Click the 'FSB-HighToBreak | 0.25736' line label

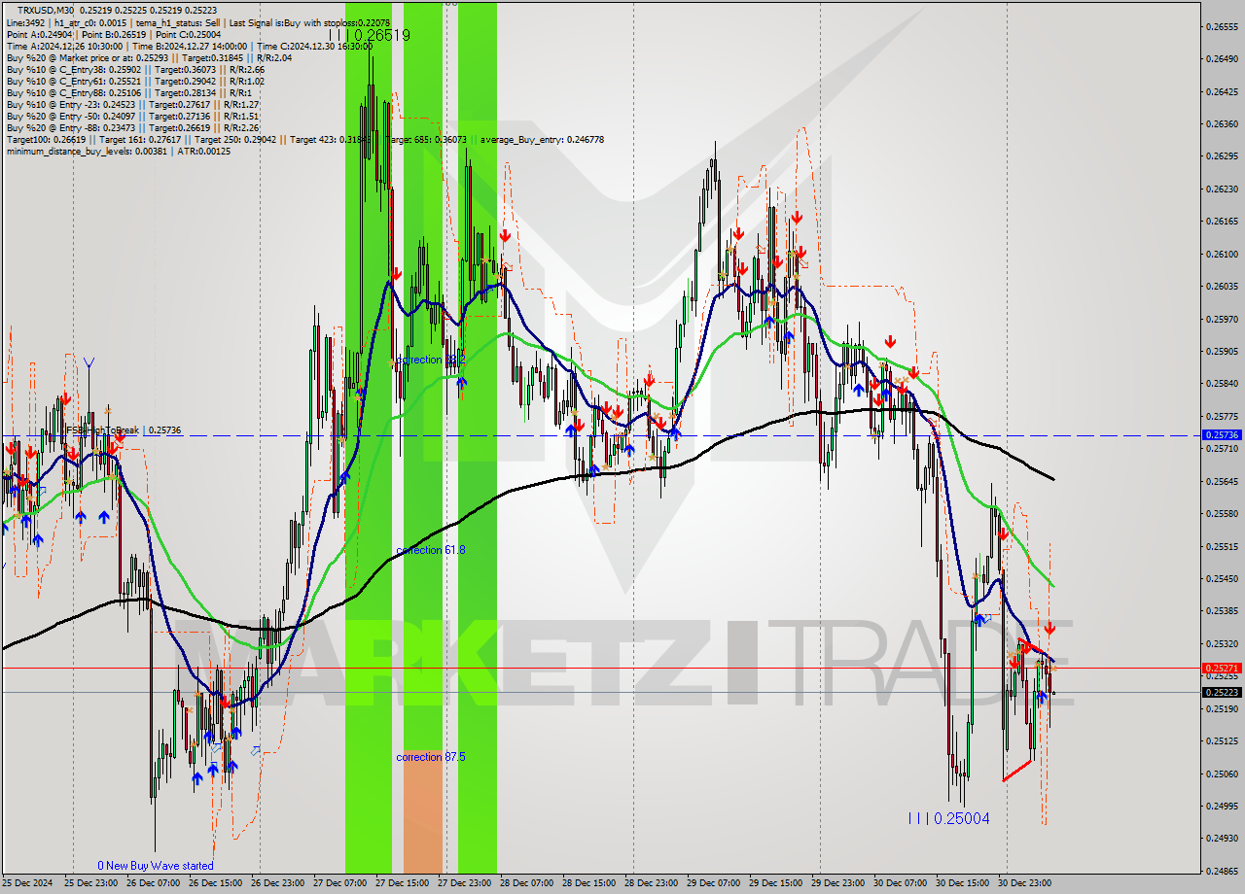click(x=124, y=430)
